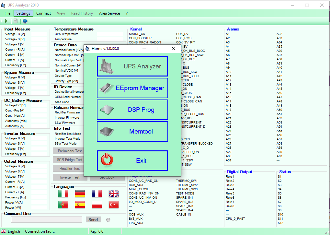Click the document page toolbar icon
Screen dimensions: 330x235
click(x=16, y=21)
